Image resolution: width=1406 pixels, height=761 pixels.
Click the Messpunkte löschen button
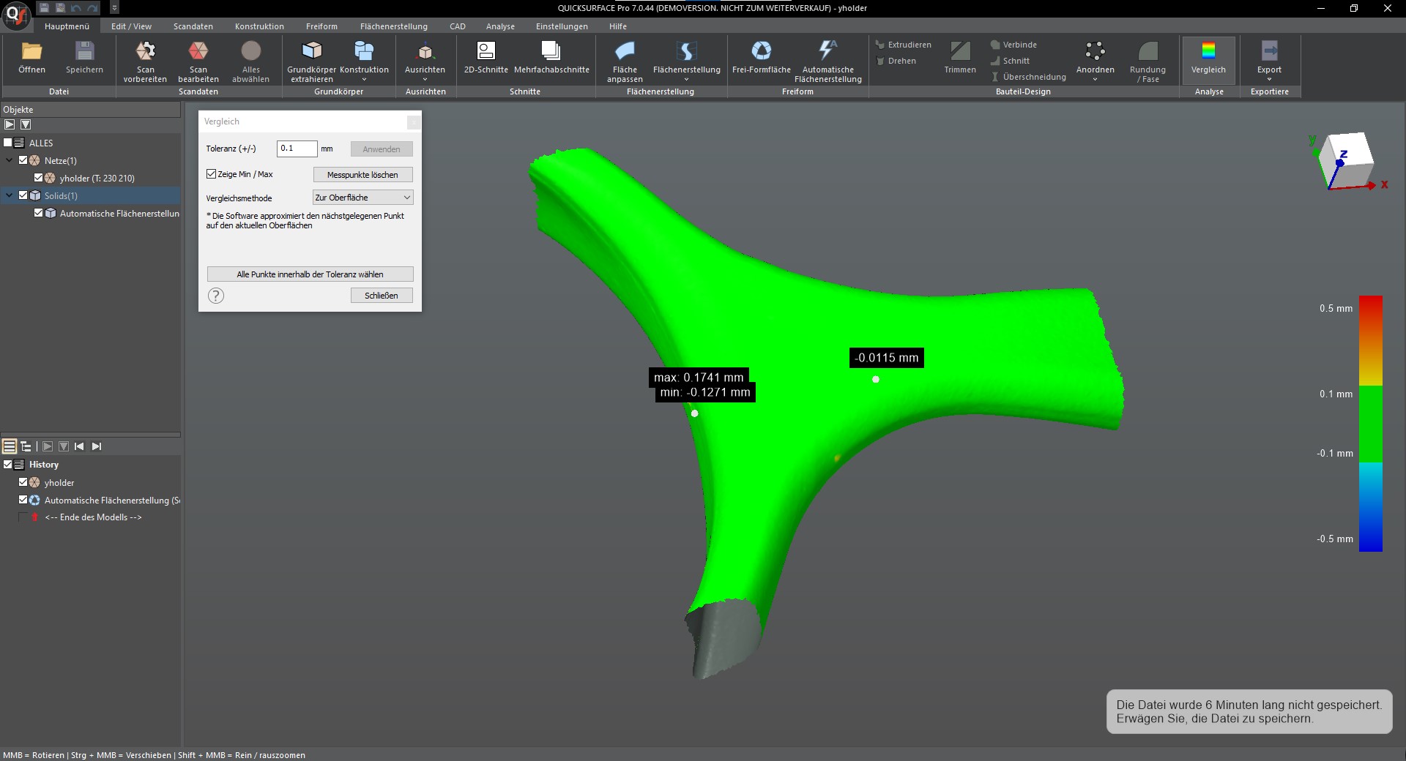pyautogui.click(x=362, y=175)
